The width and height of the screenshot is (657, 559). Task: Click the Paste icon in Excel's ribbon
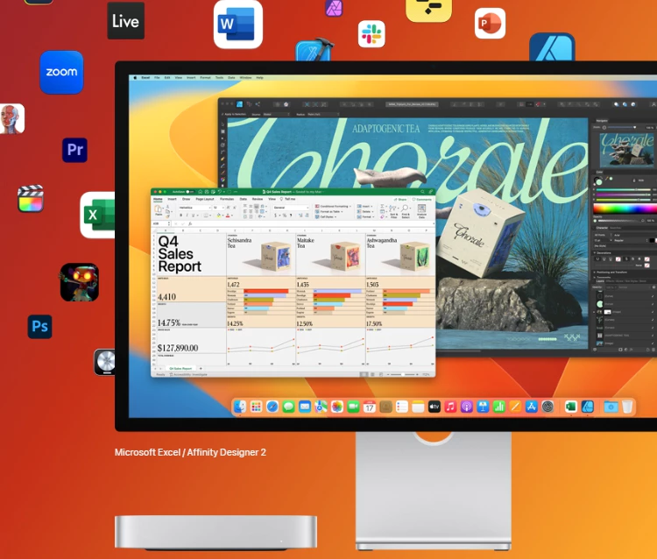click(x=158, y=209)
